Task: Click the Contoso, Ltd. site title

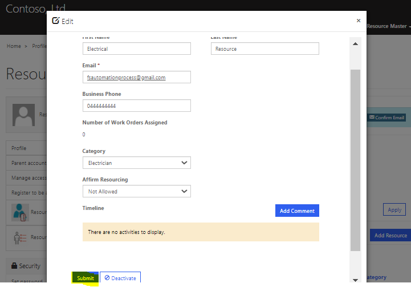Action: click(x=35, y=9)
